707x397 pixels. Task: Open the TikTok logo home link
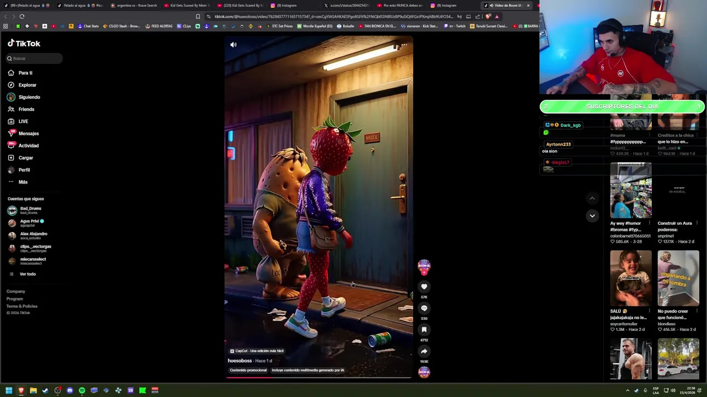24,43
